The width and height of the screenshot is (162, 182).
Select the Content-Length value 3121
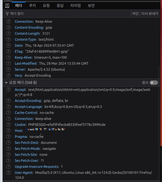(x=46, y=33)
